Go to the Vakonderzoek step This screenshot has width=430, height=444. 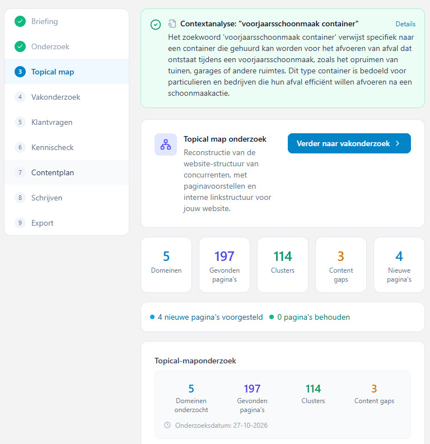point(67,97)
